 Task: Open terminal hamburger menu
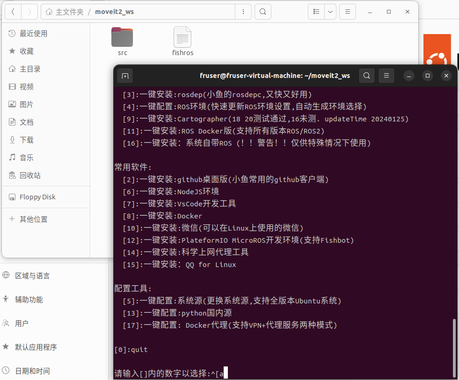[386, 76]
